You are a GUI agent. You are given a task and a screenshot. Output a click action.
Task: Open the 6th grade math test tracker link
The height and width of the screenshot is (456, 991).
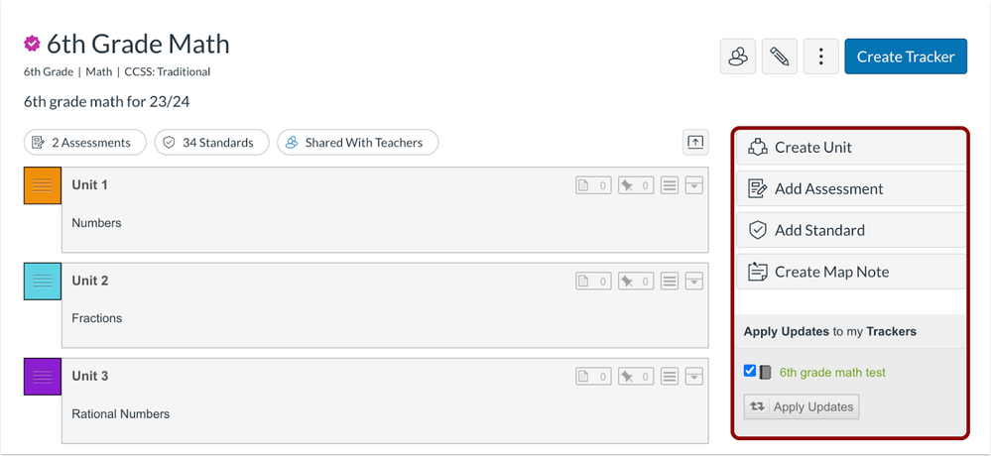[831, 373]
